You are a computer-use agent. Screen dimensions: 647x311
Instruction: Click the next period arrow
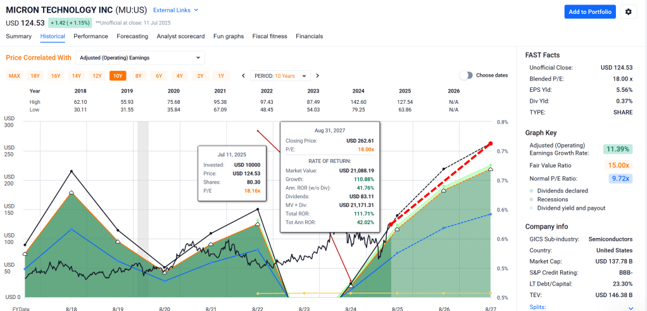(x=318, y=76)
